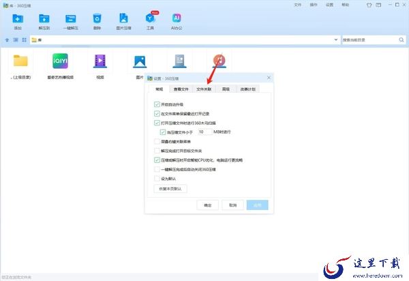Open the 文件 (File) menu

(x=298, y=5)
